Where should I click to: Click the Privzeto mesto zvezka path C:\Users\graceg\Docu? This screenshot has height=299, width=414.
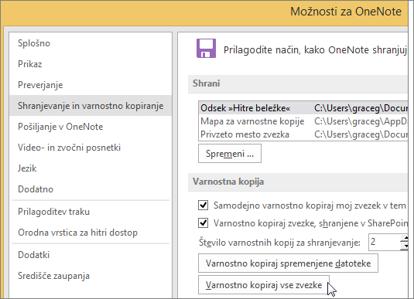coord(361,134)
